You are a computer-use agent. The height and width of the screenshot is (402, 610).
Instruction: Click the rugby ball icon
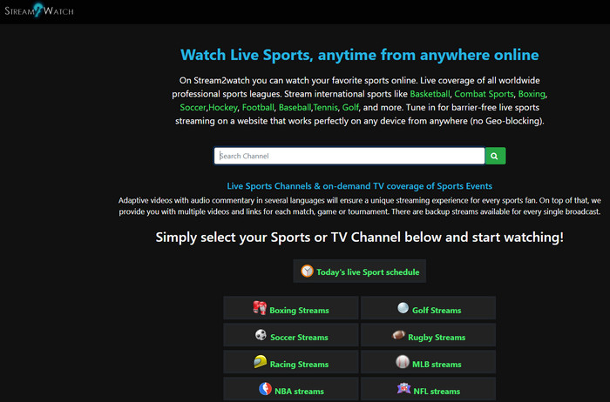(398, 335)
